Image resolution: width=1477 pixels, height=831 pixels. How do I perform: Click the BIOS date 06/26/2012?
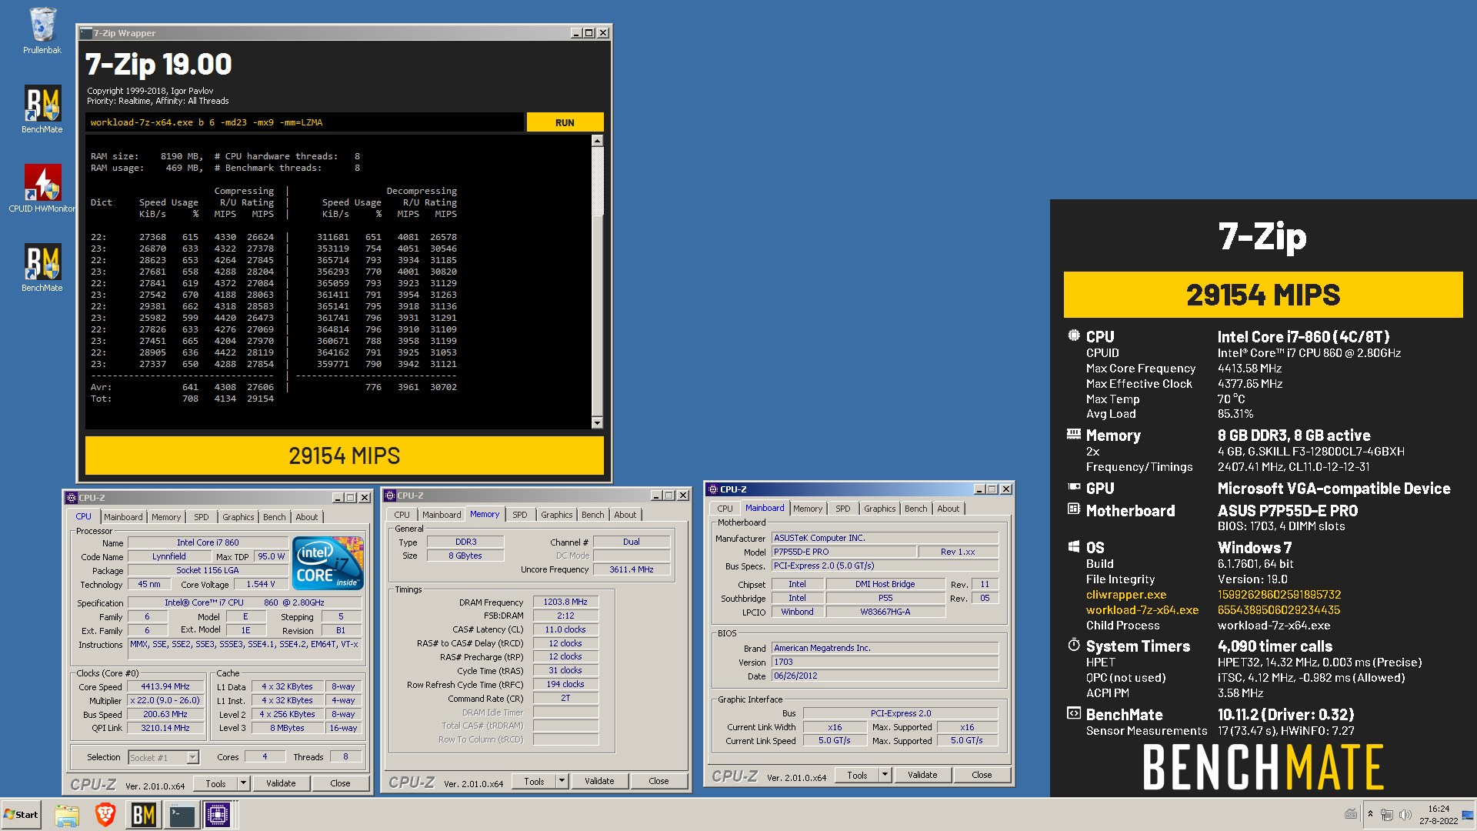click(885, 676)
